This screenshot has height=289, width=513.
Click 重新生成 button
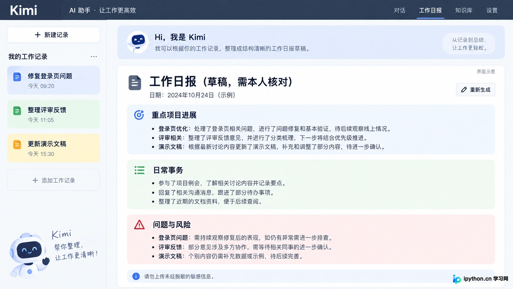[475, 90]
